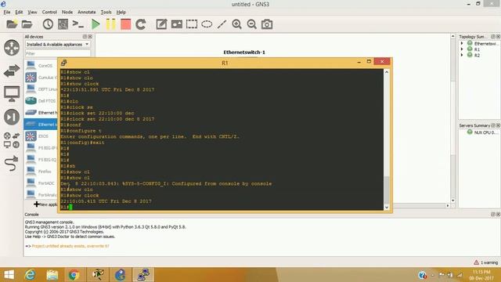Browse routers in the device sidebar
This screenshot has height=282, width=501.
(x=12, y=48)
